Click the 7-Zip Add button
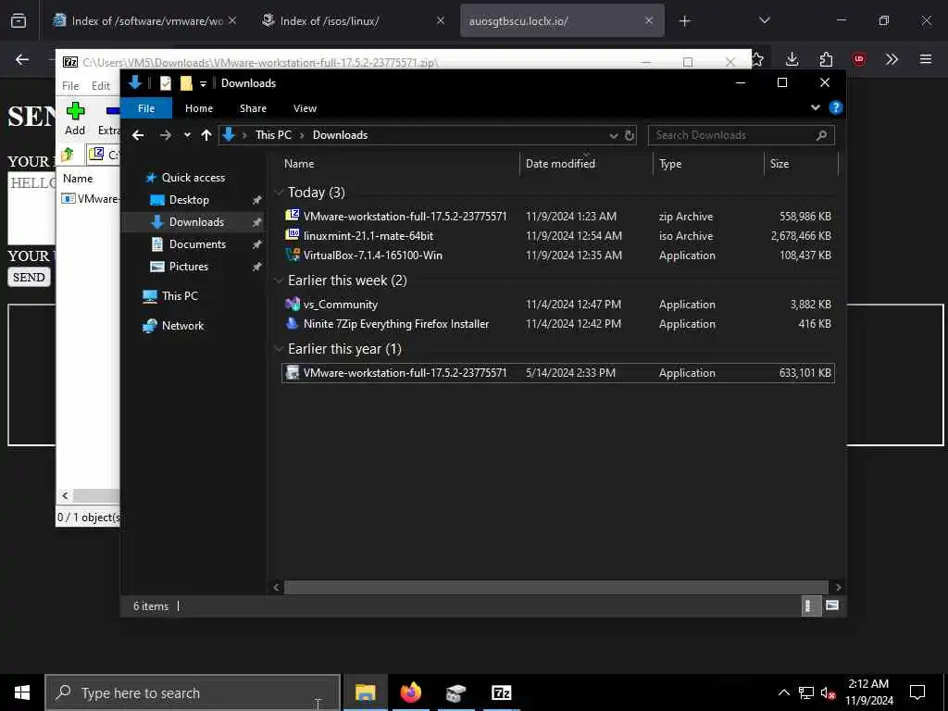The width and height of the screenshot is (948, 711). point(75,118)
